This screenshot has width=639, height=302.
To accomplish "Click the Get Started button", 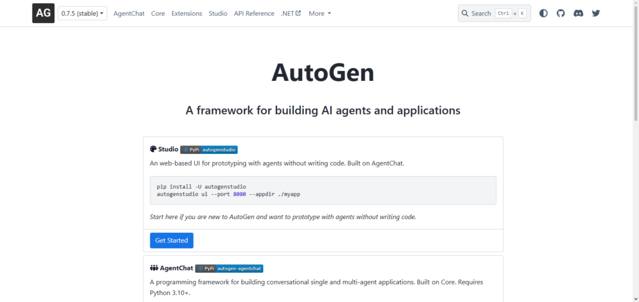I will (172, 240).
